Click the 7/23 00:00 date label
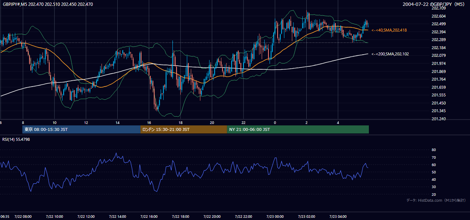470x220 pixels. 275,216
